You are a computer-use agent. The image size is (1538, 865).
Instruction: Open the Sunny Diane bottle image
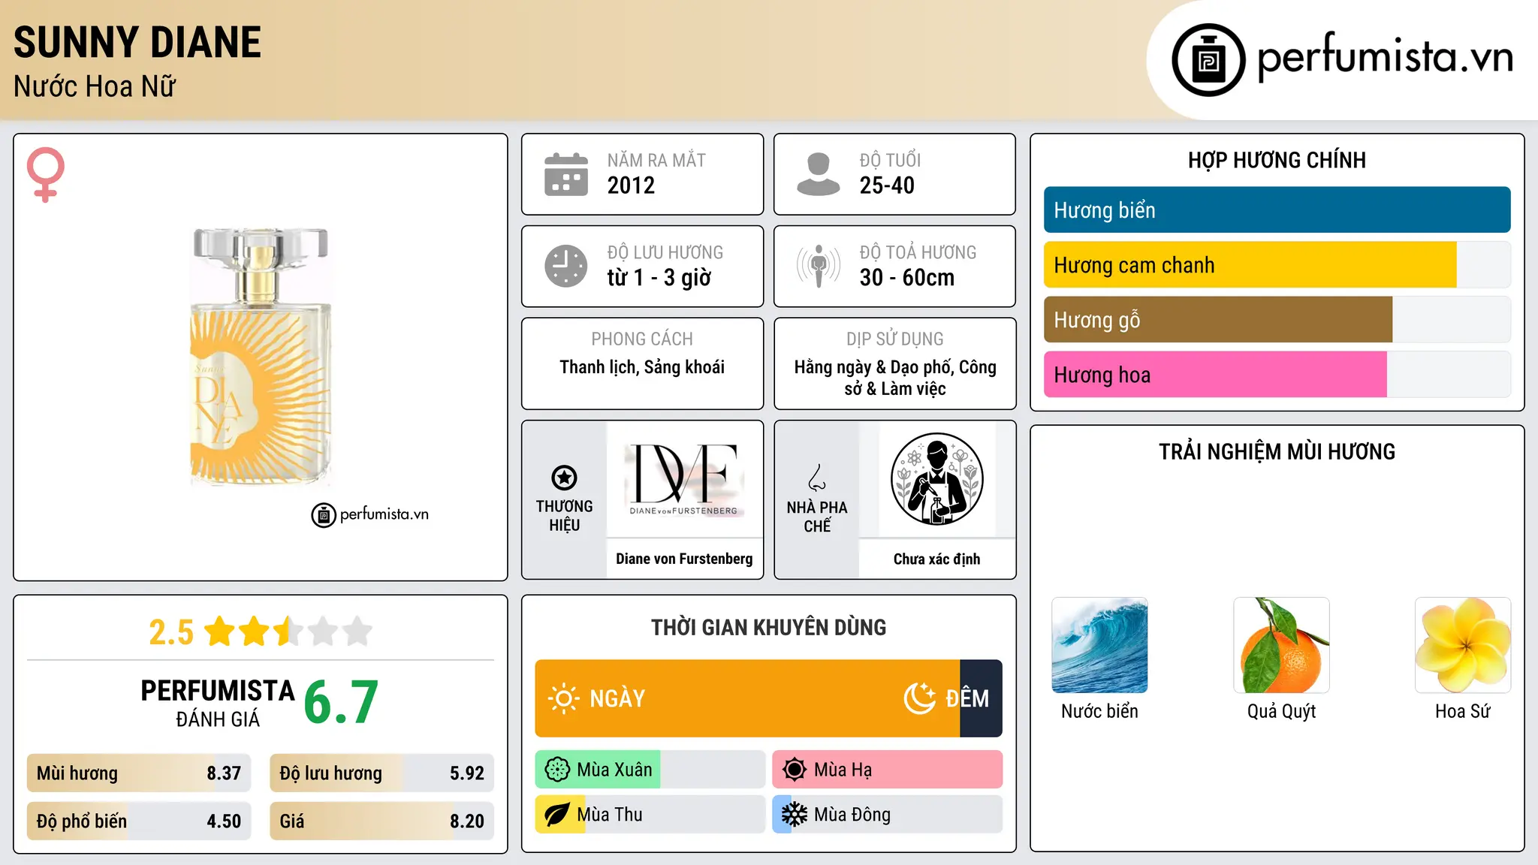[x=261, y=357]
